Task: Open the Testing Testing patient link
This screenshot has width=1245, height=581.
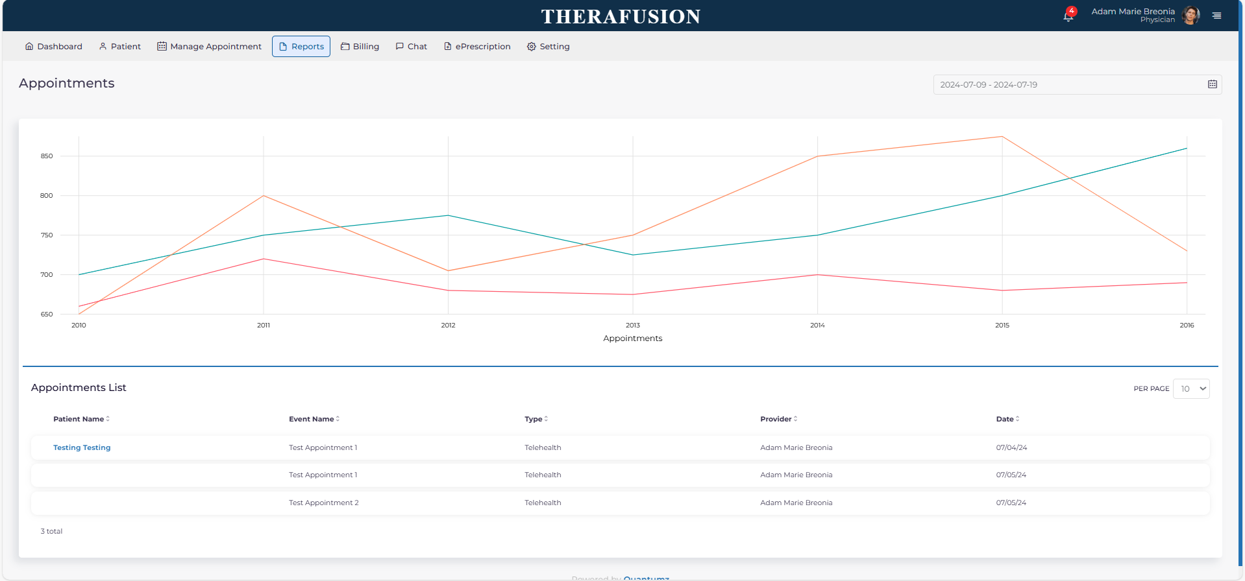Action: tap(82, 447)
